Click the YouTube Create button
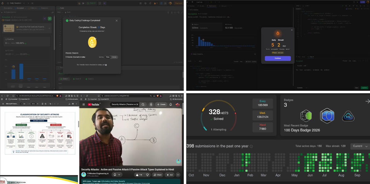 162,104
